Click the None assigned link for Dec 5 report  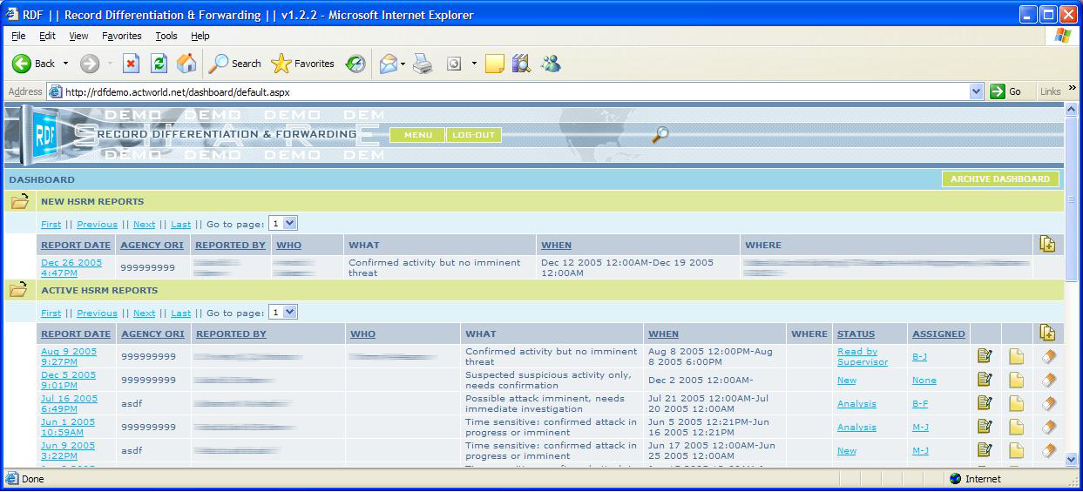(x=924, y=381)
